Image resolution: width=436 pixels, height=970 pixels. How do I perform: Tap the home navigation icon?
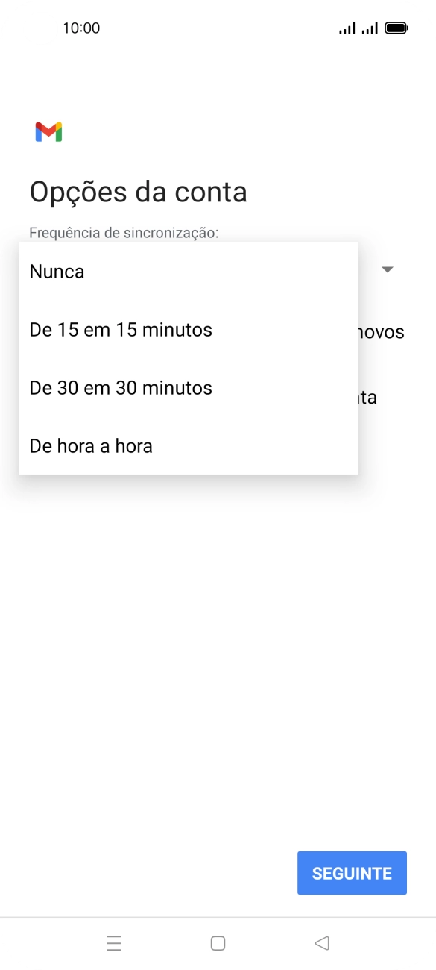[218, 942]
